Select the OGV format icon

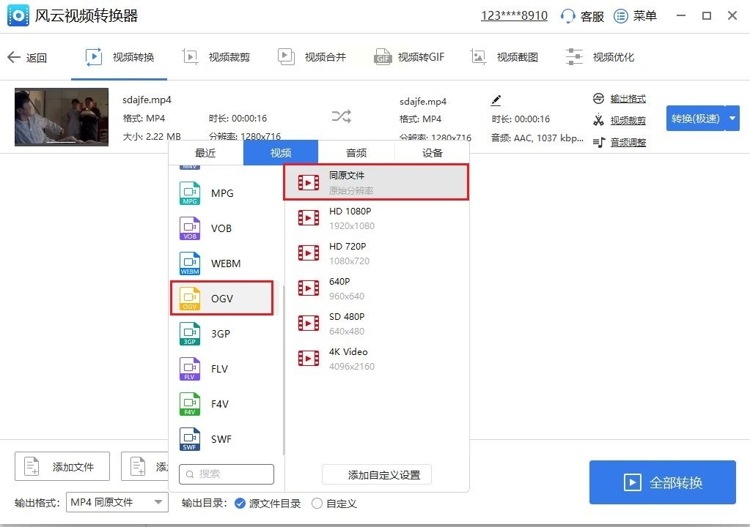(x=190, y=299)
